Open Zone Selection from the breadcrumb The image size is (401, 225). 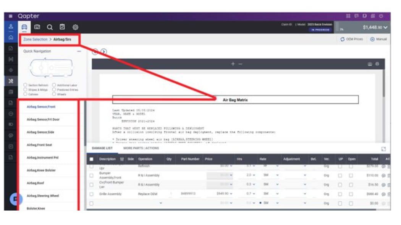pyautogui.click(x=35, y=39)
